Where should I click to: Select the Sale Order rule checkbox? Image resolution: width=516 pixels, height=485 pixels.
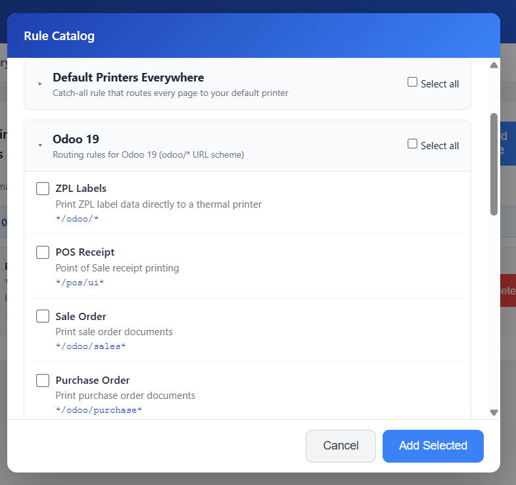(43, 316)
